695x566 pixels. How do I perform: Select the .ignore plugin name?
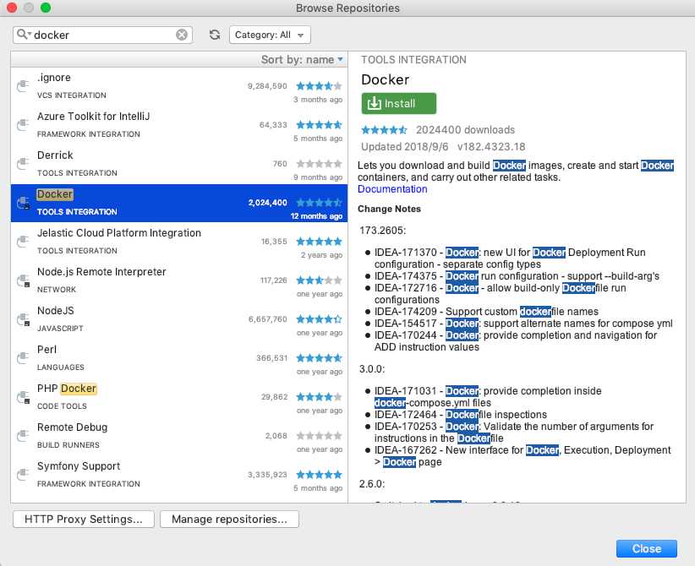coord(54,78)
